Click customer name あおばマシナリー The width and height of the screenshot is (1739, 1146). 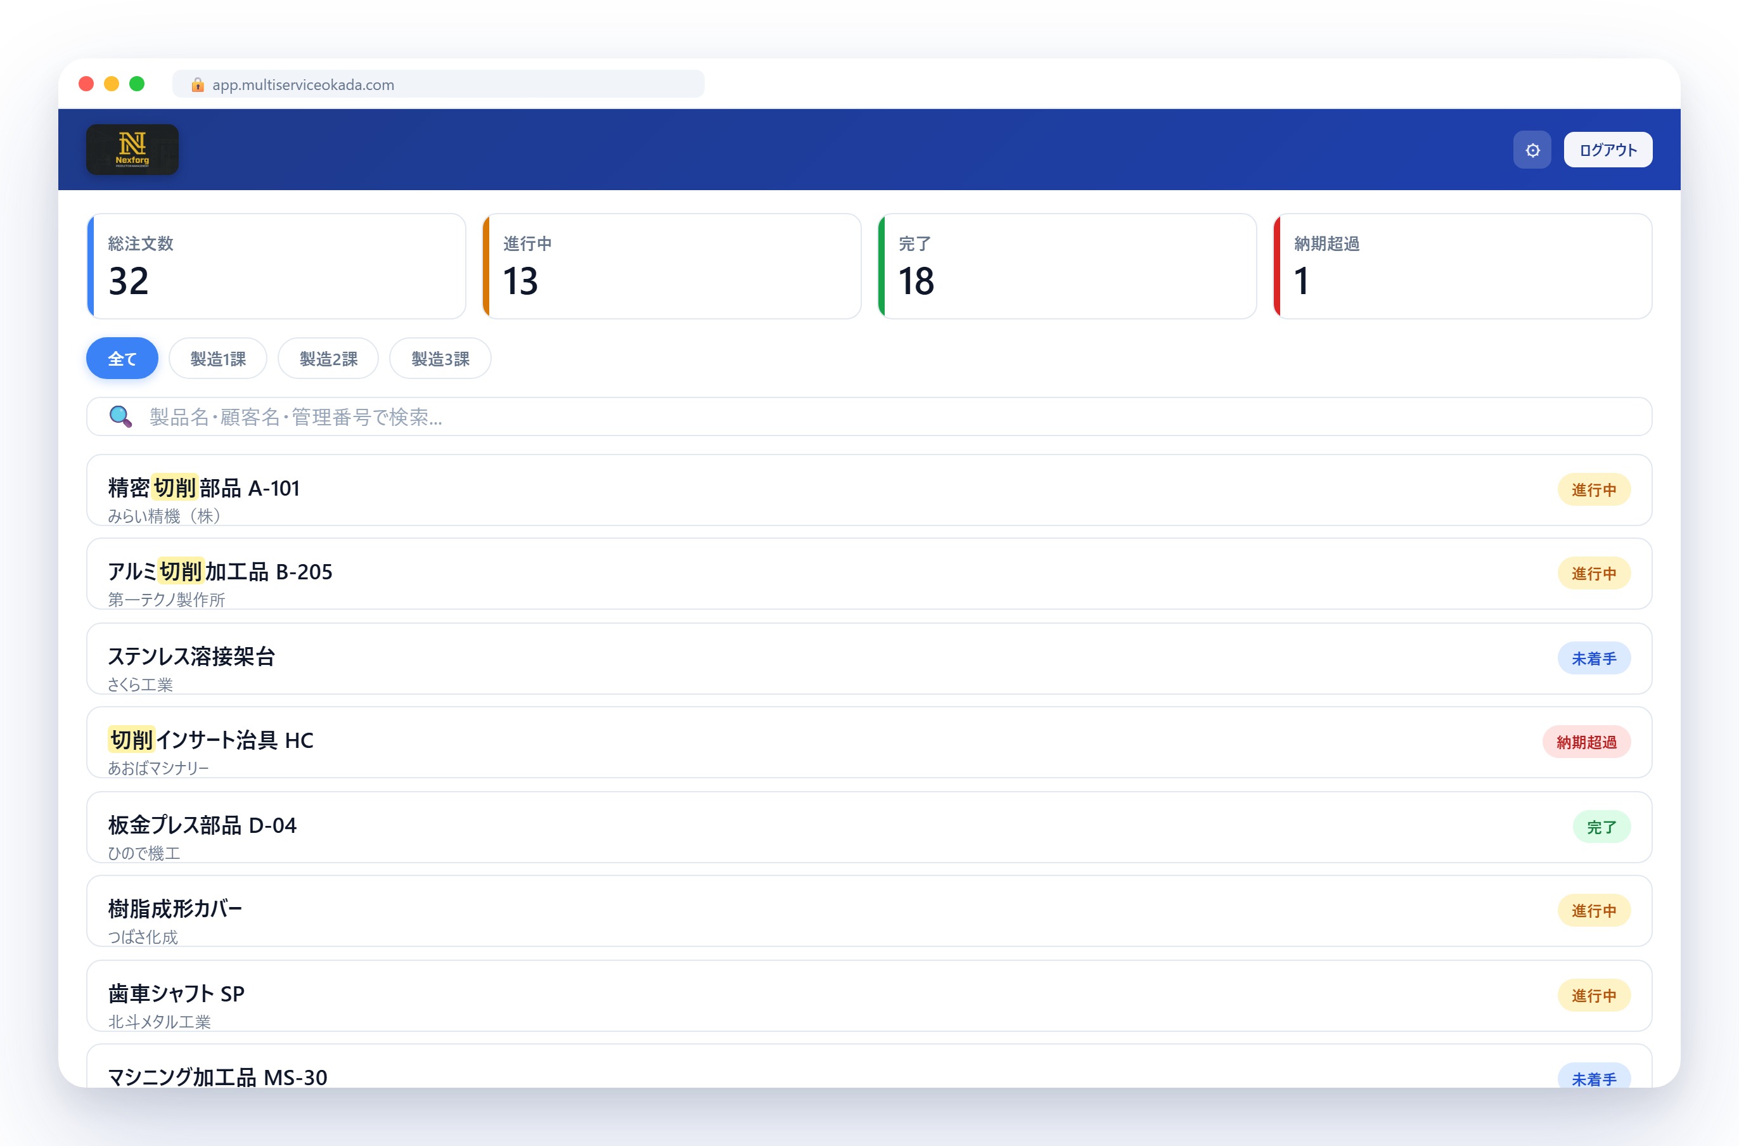point(158,768)
